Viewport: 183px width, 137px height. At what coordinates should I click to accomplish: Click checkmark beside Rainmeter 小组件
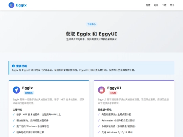99,120
